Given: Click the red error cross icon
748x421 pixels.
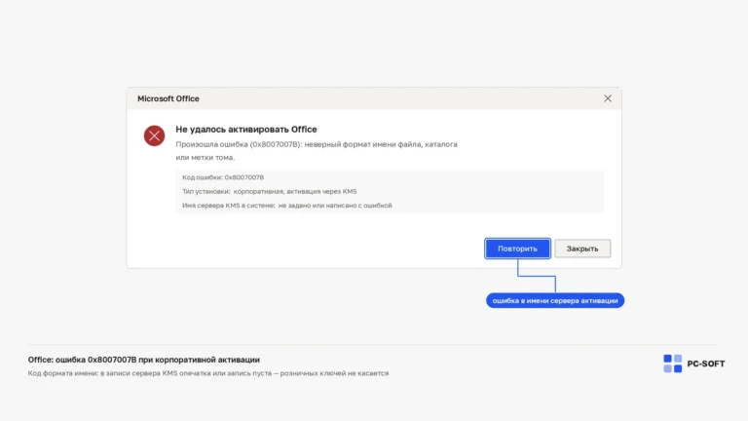Looking at the screenshot, I should [155, 135].
